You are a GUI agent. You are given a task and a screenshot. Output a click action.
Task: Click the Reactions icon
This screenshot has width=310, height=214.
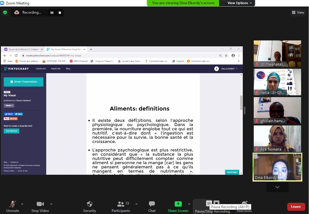(244, 204)
